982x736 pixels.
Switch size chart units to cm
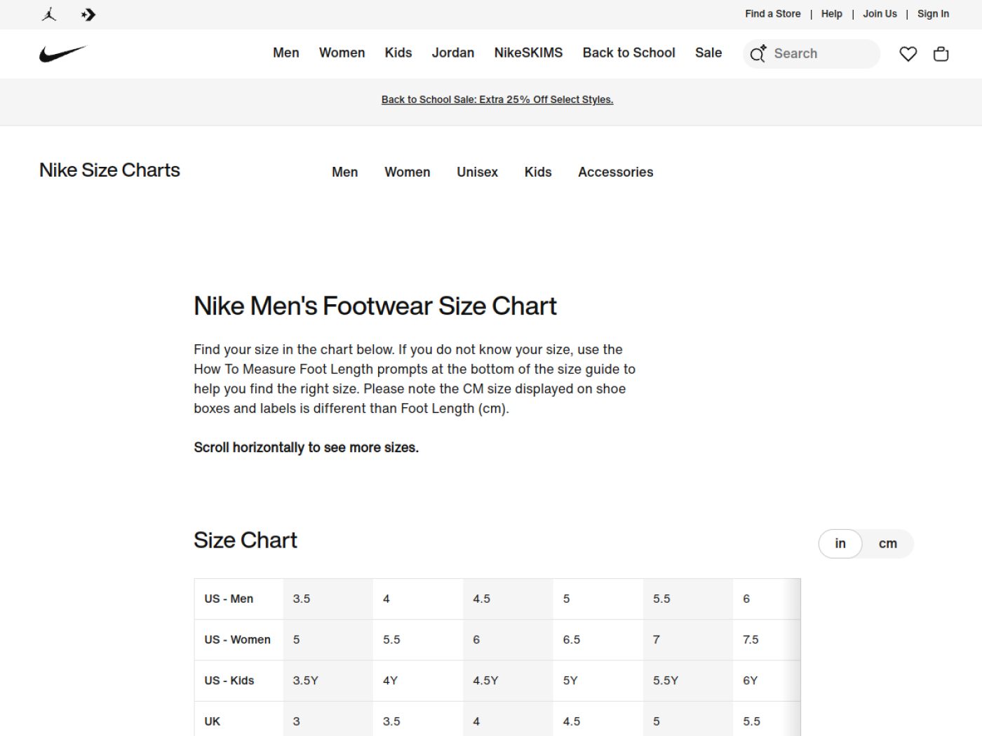pyautogui.click(x=888, y=544)
